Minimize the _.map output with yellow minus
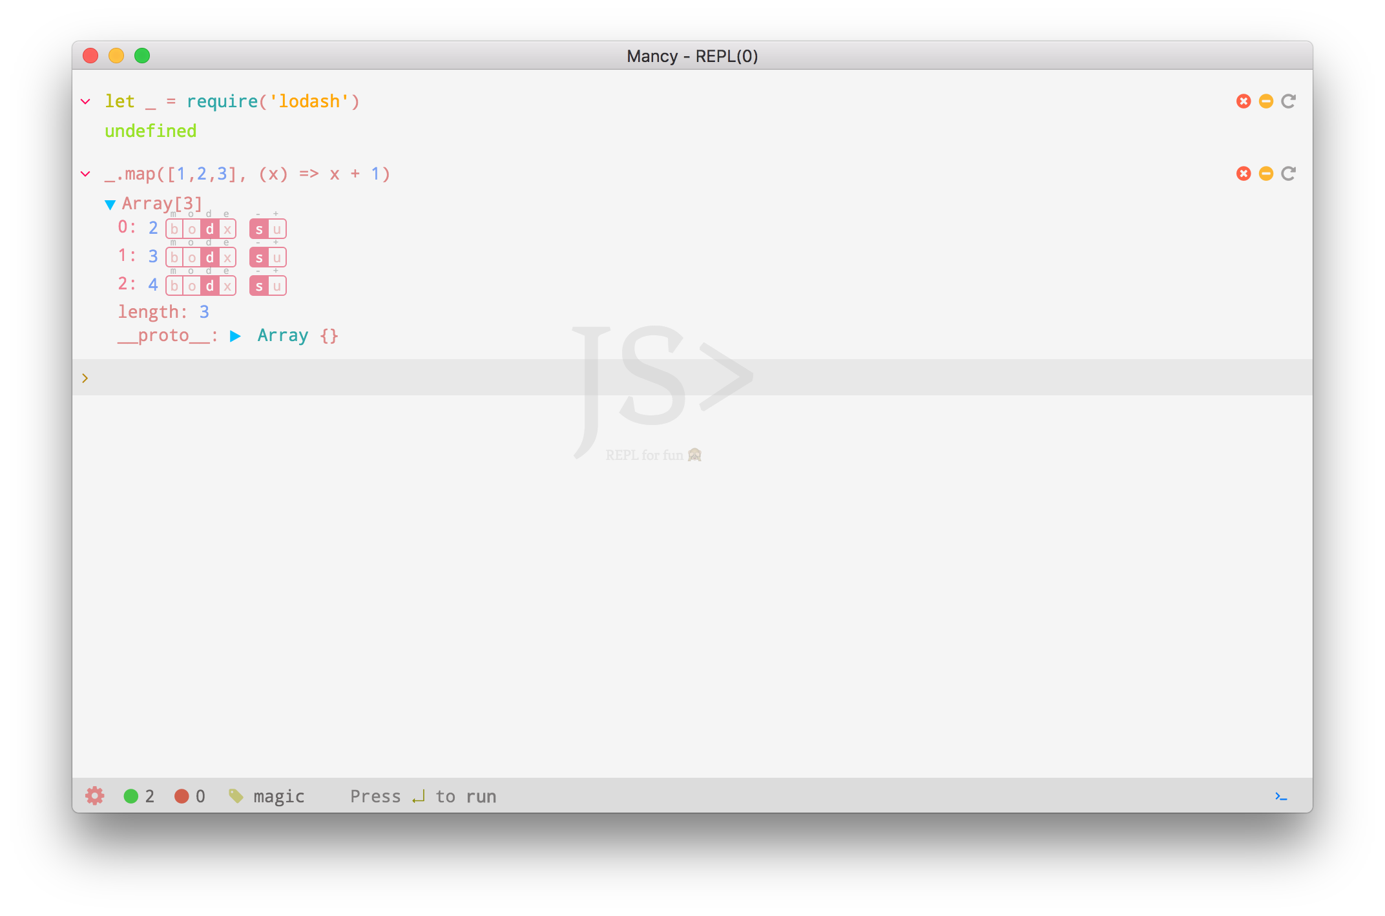The image size is (1385, 916). (x=1265, y=174)
